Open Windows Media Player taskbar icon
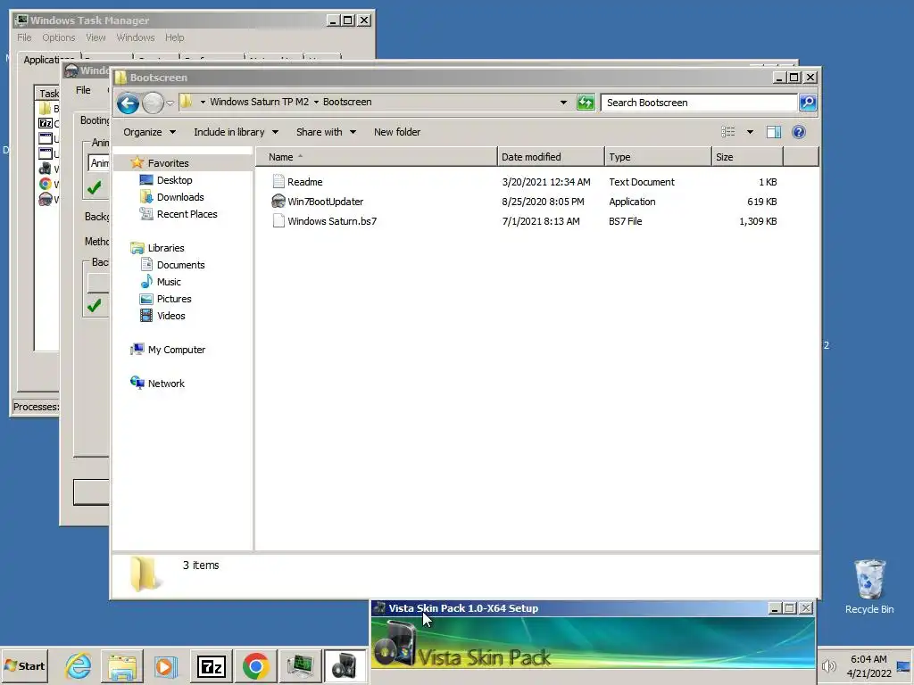The image size is (914, 685). click(x=165, y=665)
